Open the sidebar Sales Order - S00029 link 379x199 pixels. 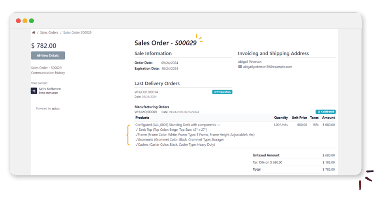point(46,68)
